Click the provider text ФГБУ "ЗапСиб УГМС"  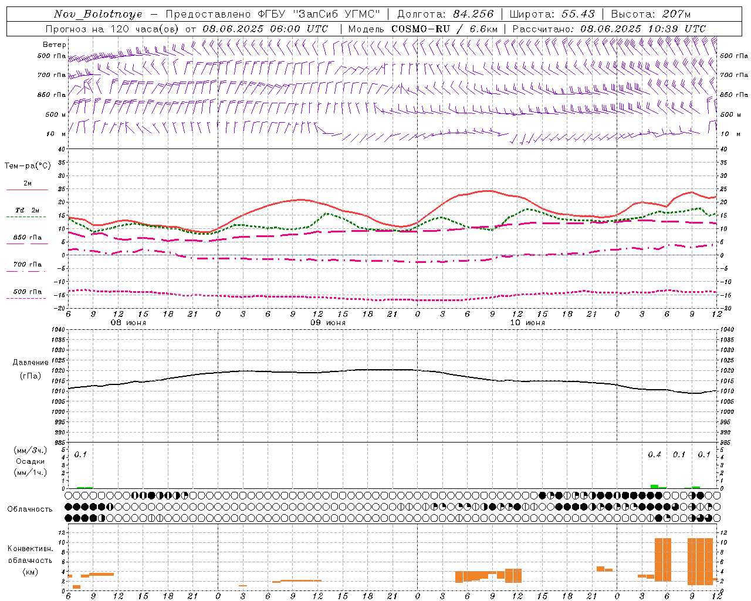319,14
